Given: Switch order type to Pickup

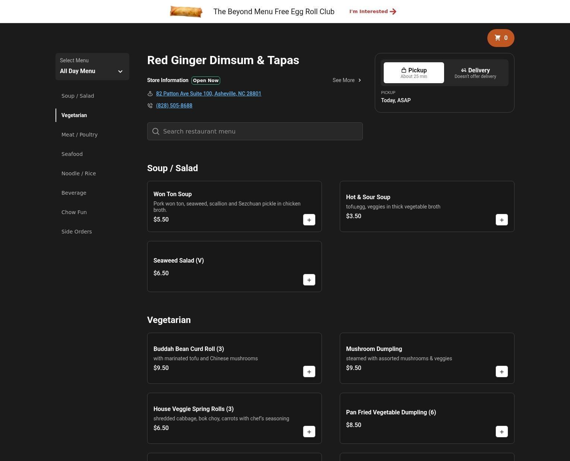Looking at the screenshot, I should [x=414, y=73].
